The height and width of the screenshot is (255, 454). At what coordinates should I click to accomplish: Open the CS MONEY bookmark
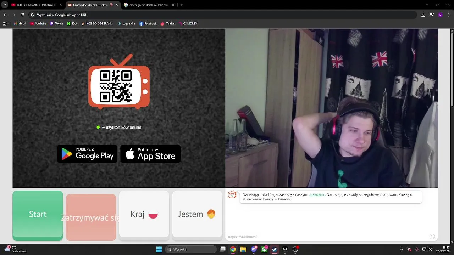click(x=188, y=24)
